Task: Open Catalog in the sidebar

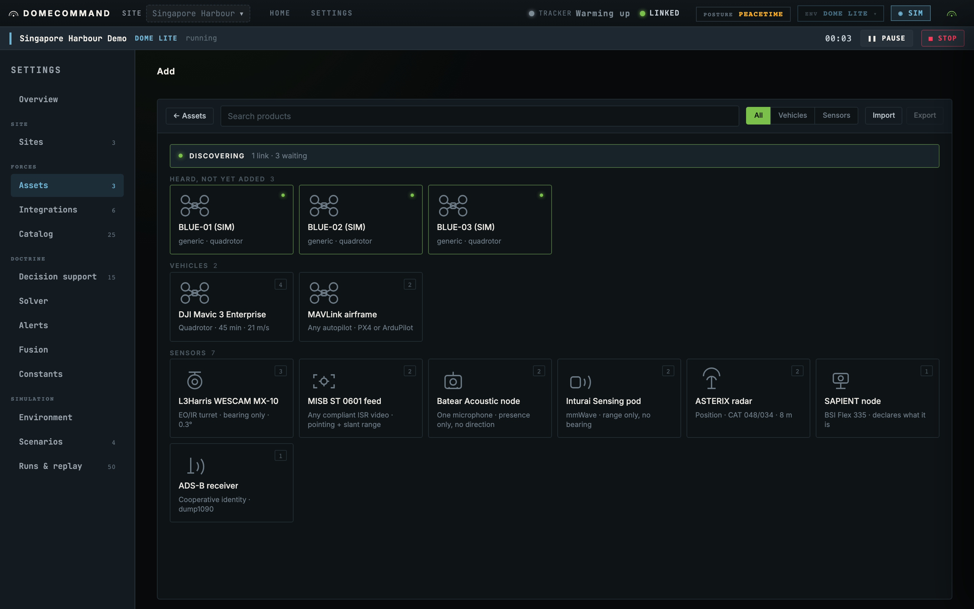Action: point(67,234)
